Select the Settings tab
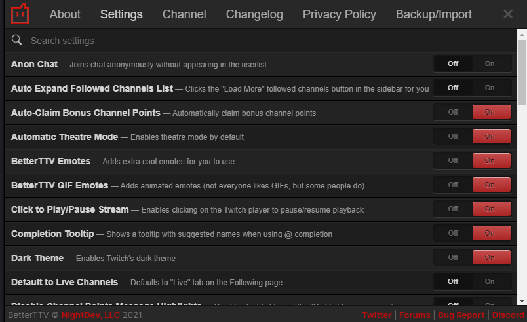Viewport: 527px width, 322px height. [x=121, y=14]
